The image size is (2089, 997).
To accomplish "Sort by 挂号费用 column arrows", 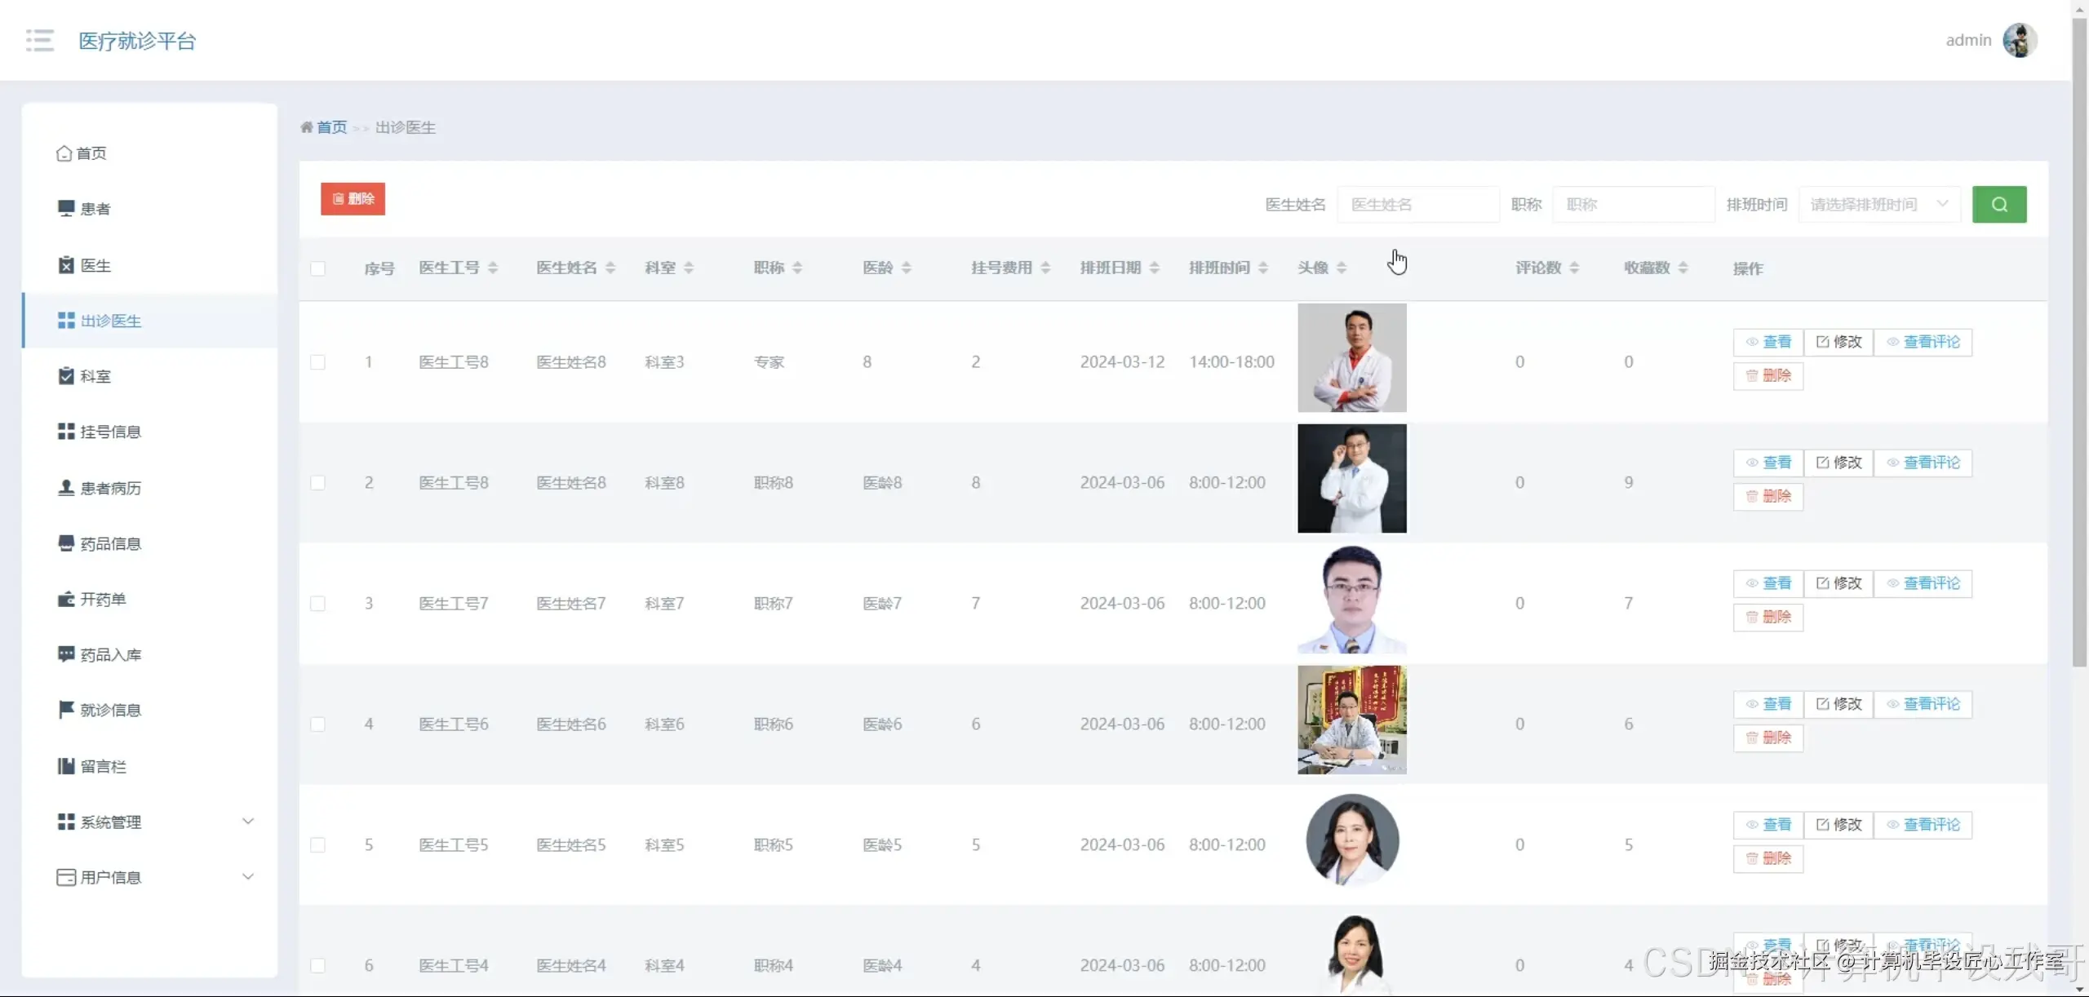I will [1045, 268].
